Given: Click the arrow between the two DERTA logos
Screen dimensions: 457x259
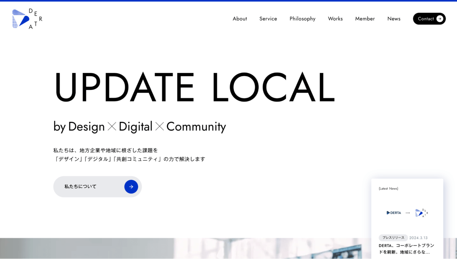Looking at the screenshot, I should (408, 213).
